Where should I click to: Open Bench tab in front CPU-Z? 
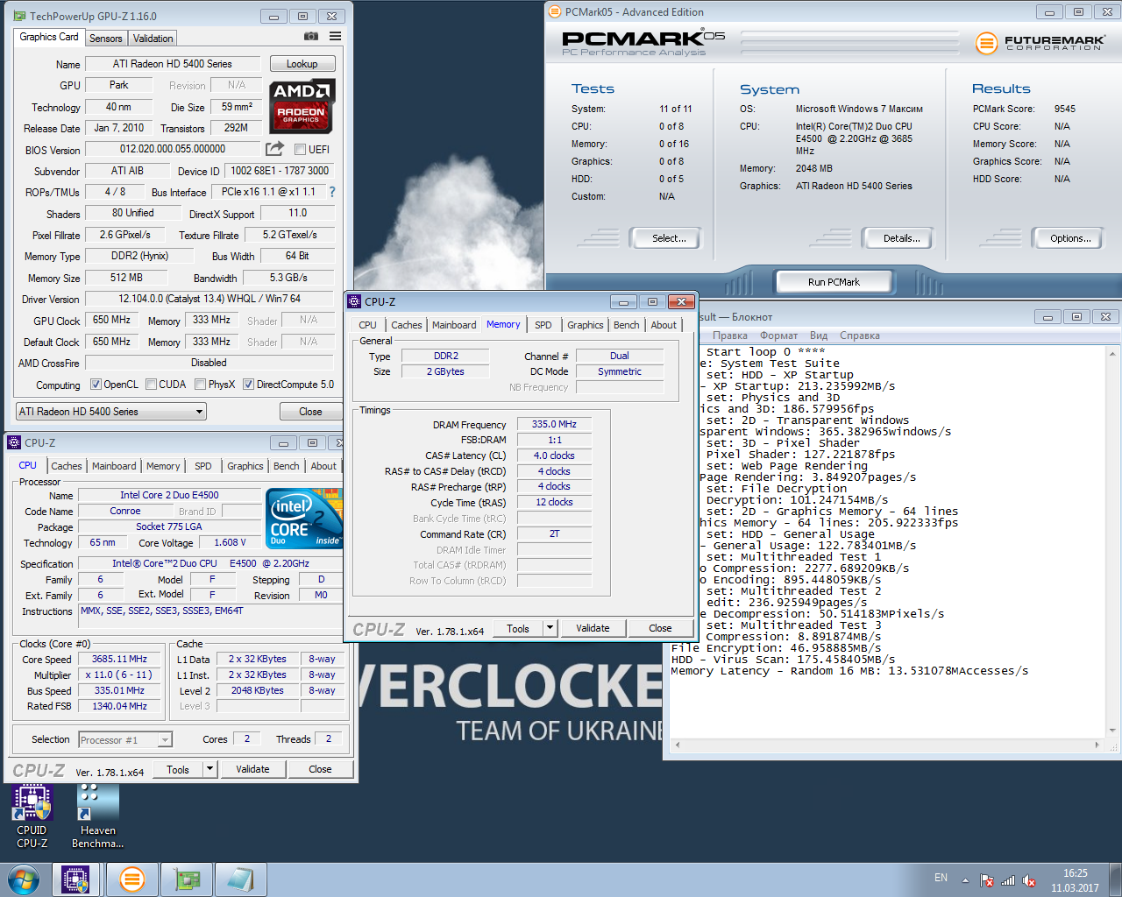626,325
